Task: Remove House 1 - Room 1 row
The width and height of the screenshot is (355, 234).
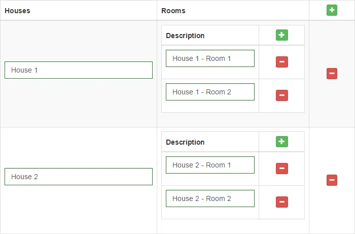Action: tap(281, 62)
